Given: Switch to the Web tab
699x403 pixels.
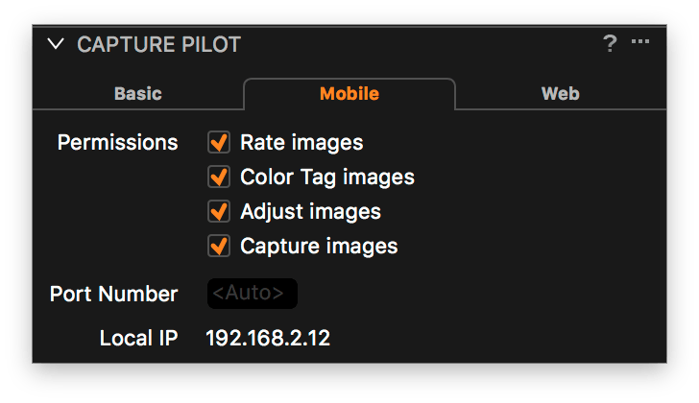Looking at the screenshot, I should pyautogui.click(x=561, y=93).
